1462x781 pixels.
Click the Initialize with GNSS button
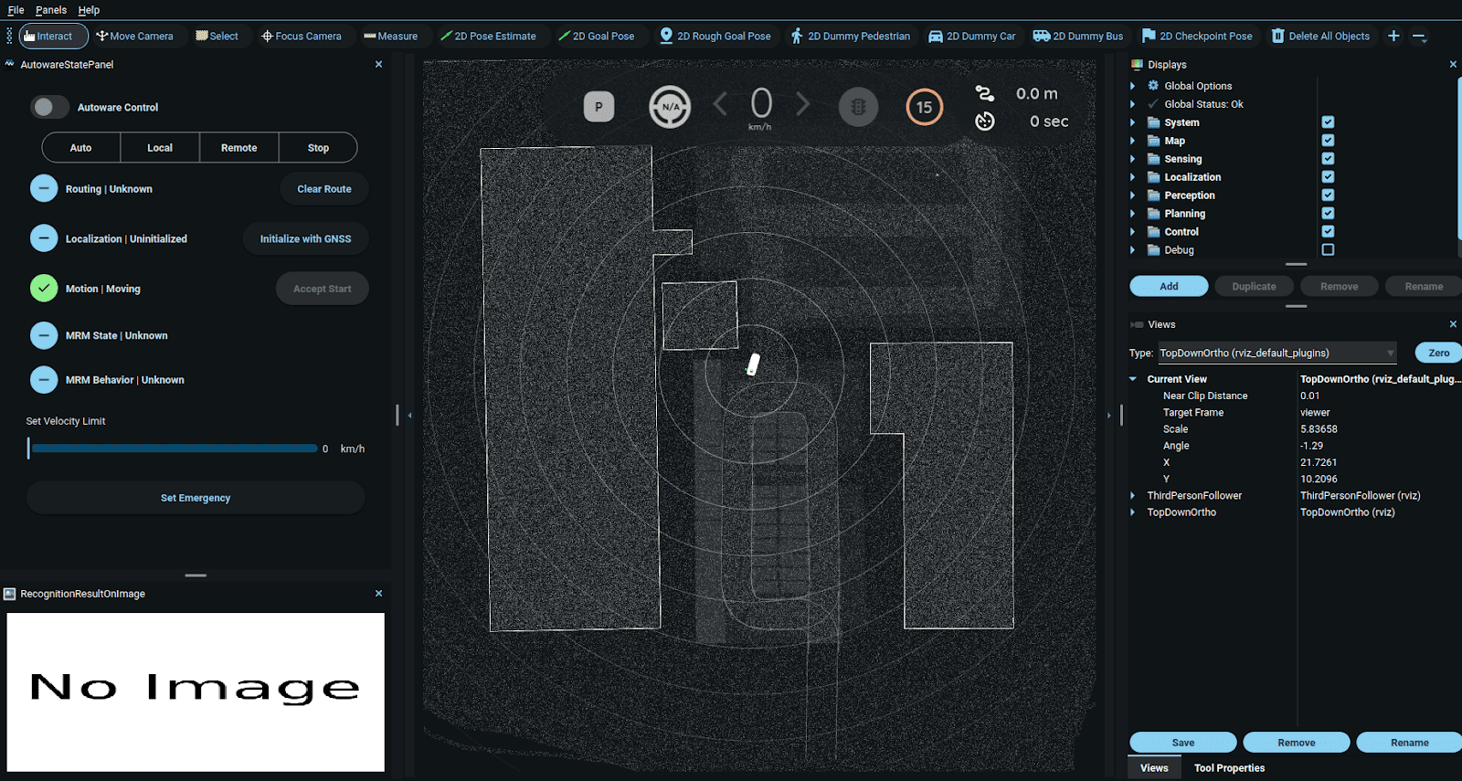tap(305, 239)
